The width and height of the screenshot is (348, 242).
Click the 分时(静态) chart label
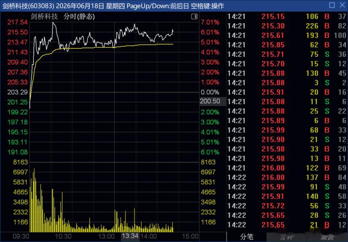(x=79, y=16)
